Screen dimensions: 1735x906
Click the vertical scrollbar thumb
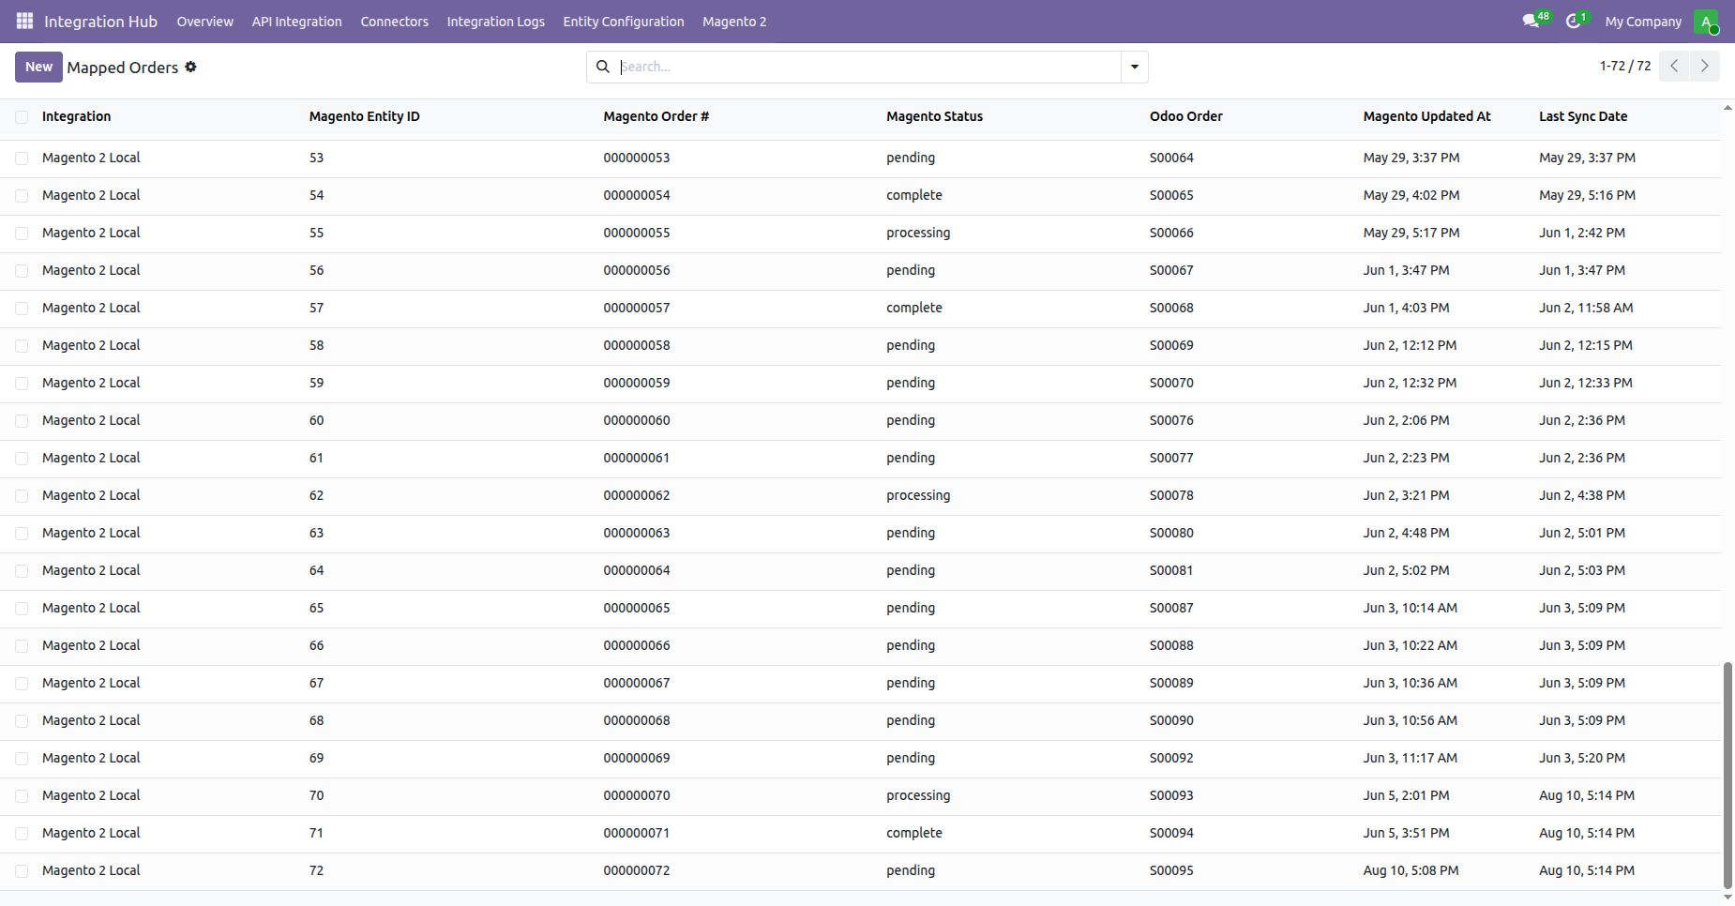point(1727,775)
